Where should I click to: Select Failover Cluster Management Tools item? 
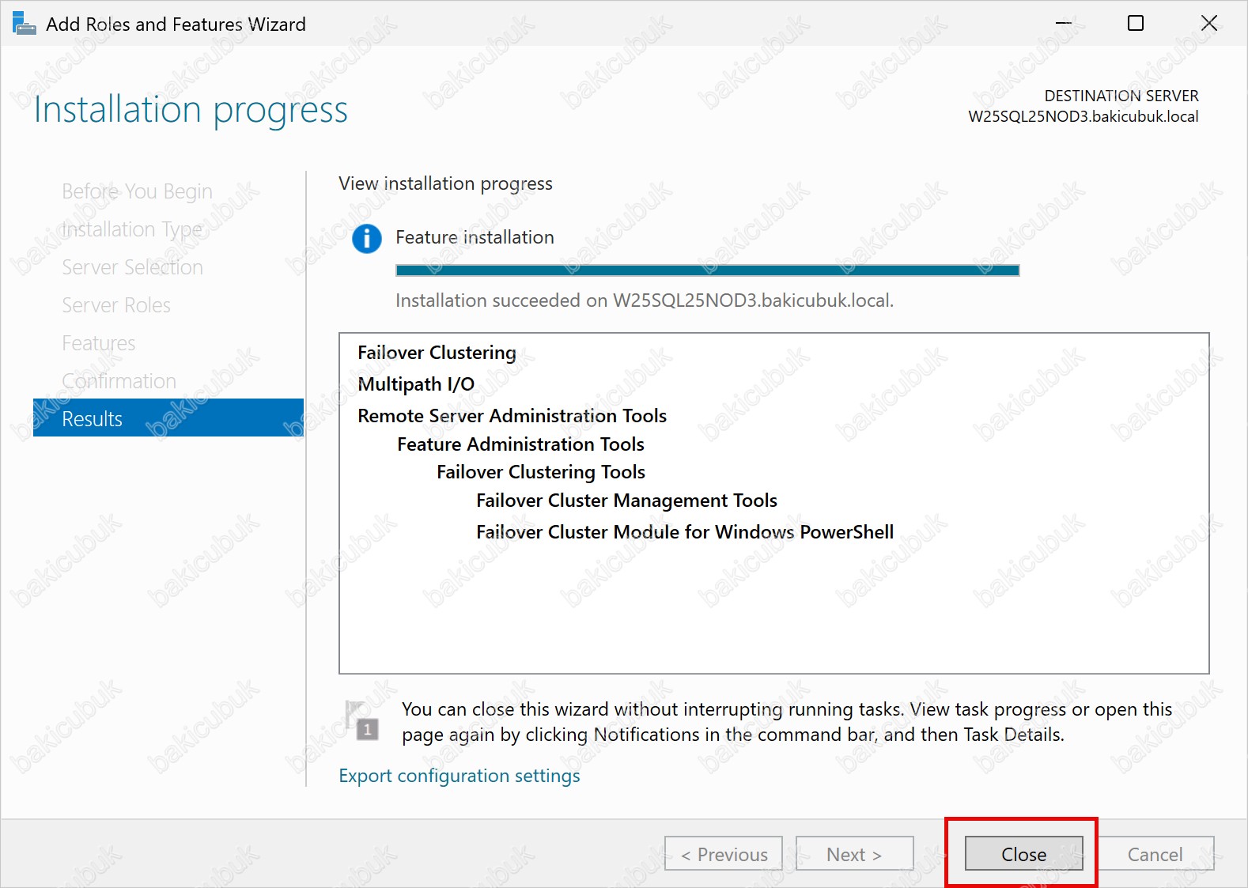point(626,501)
